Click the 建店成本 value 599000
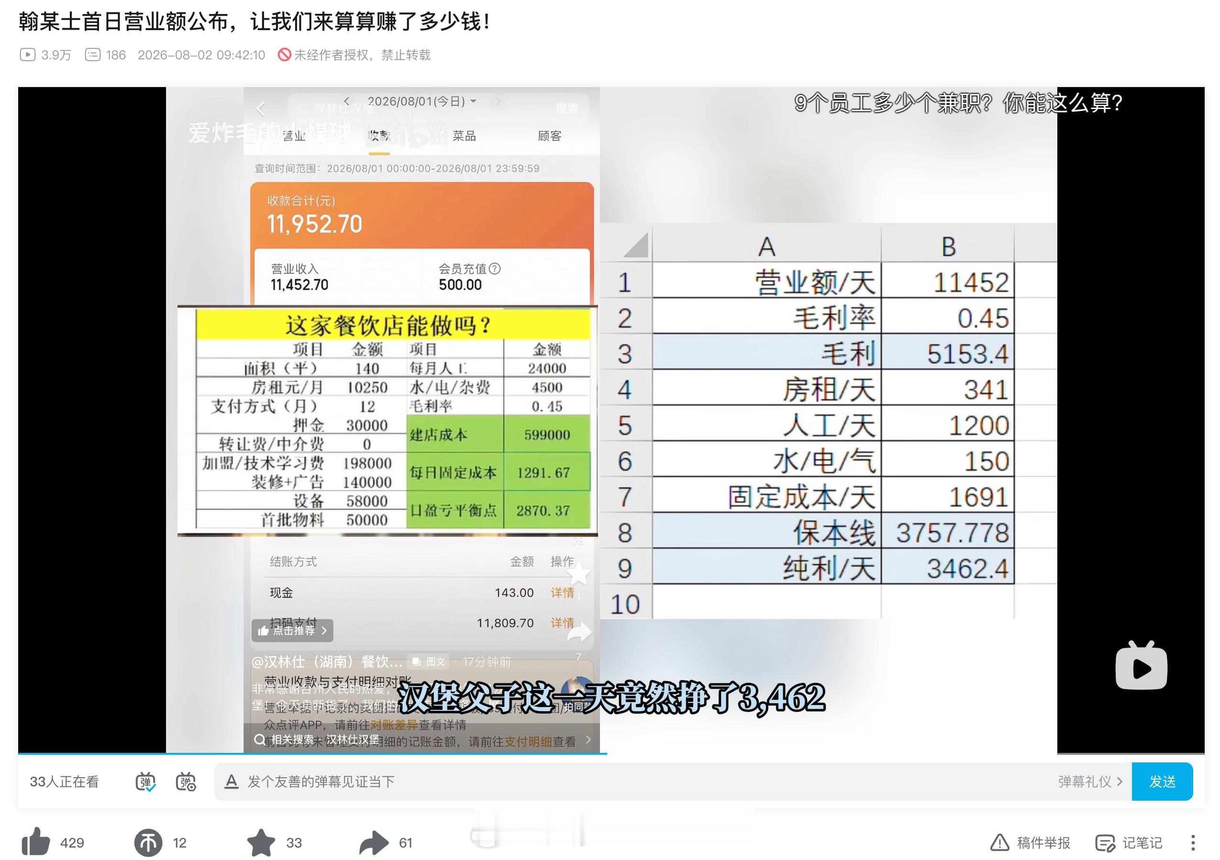Viewport: 1220px width, 860px height. [547, 434]
